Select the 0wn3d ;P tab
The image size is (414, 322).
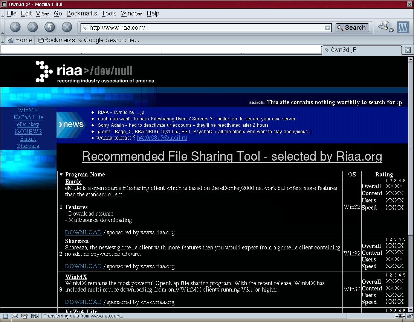362,50
